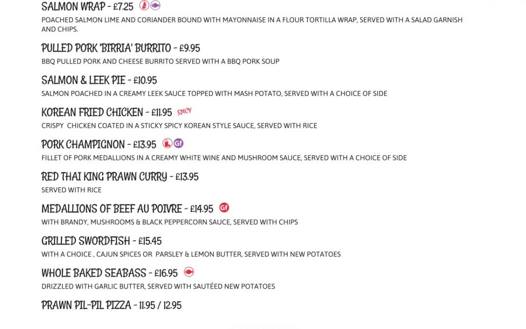Click the red Gf icon by Medallions of Beef

(224, 208)
